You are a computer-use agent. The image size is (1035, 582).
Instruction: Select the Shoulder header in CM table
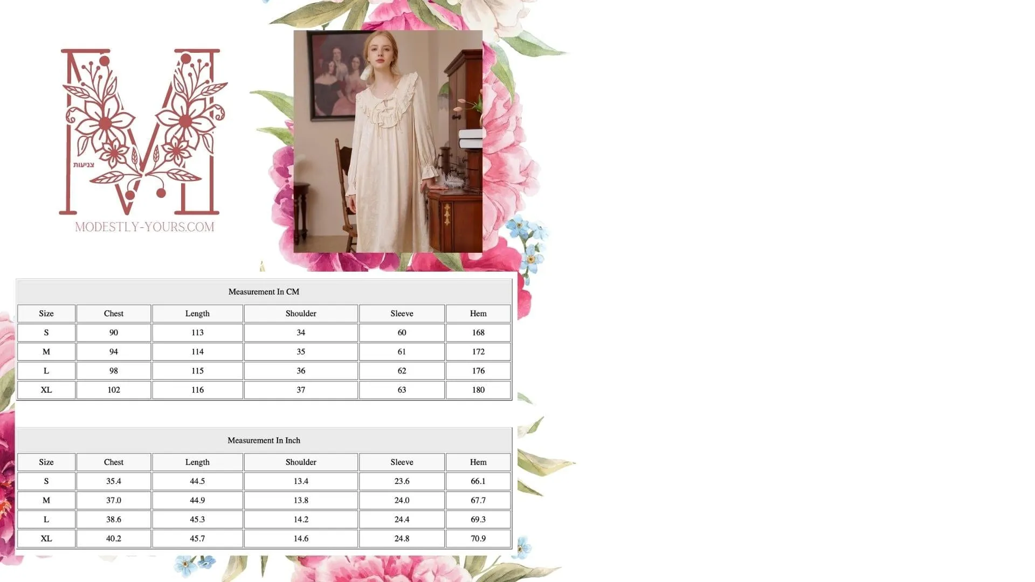(301, 314)
